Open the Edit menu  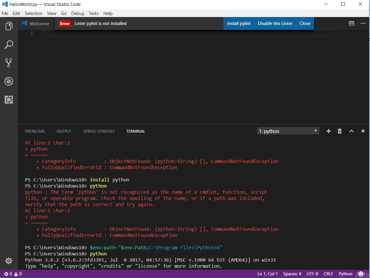pos(16,14)
